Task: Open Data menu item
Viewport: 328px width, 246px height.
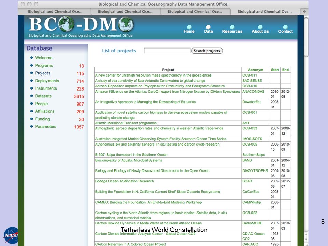Action: click(x=208, y=31)
